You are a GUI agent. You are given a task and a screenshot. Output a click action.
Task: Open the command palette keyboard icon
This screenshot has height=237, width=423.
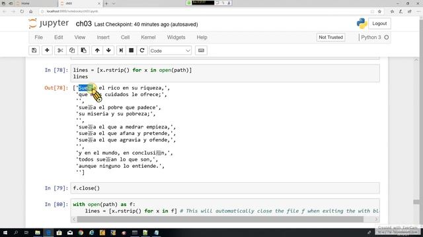tap(201, 51)
